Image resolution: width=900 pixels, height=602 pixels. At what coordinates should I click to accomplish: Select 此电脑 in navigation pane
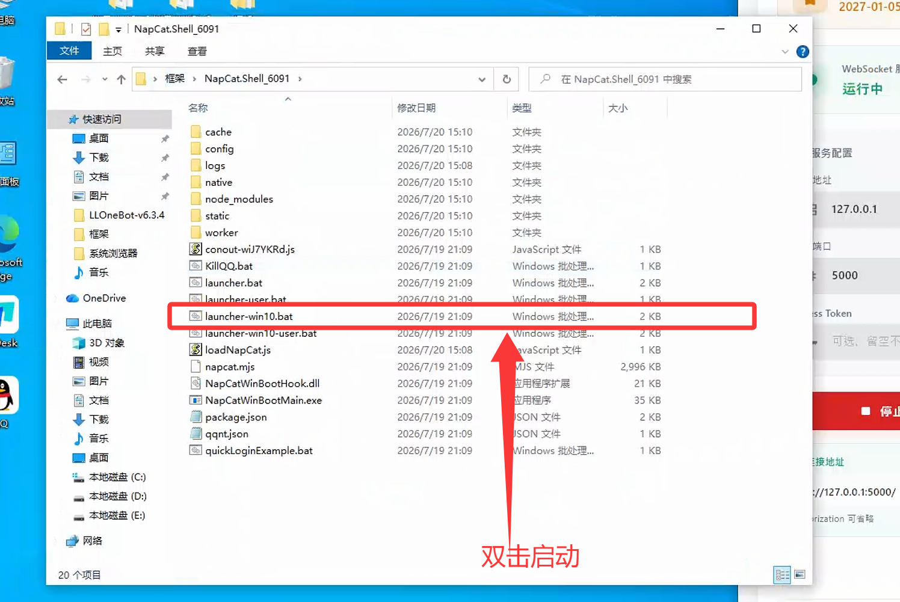point(90,324)
